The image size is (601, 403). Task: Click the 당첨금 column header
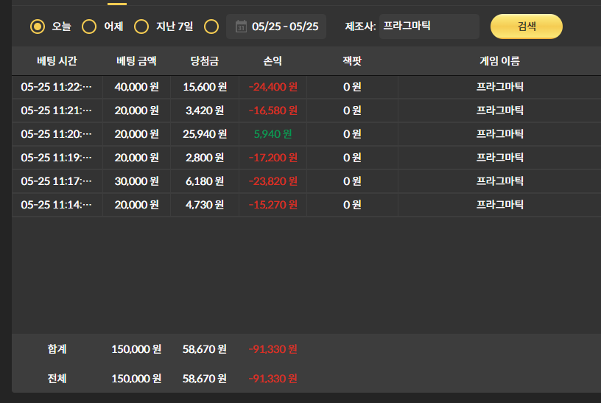205,61
